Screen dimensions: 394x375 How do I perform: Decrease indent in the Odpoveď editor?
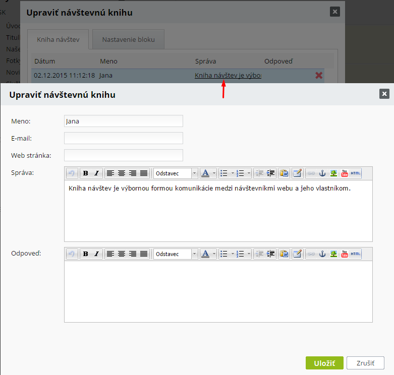click(x=259, y=254)
